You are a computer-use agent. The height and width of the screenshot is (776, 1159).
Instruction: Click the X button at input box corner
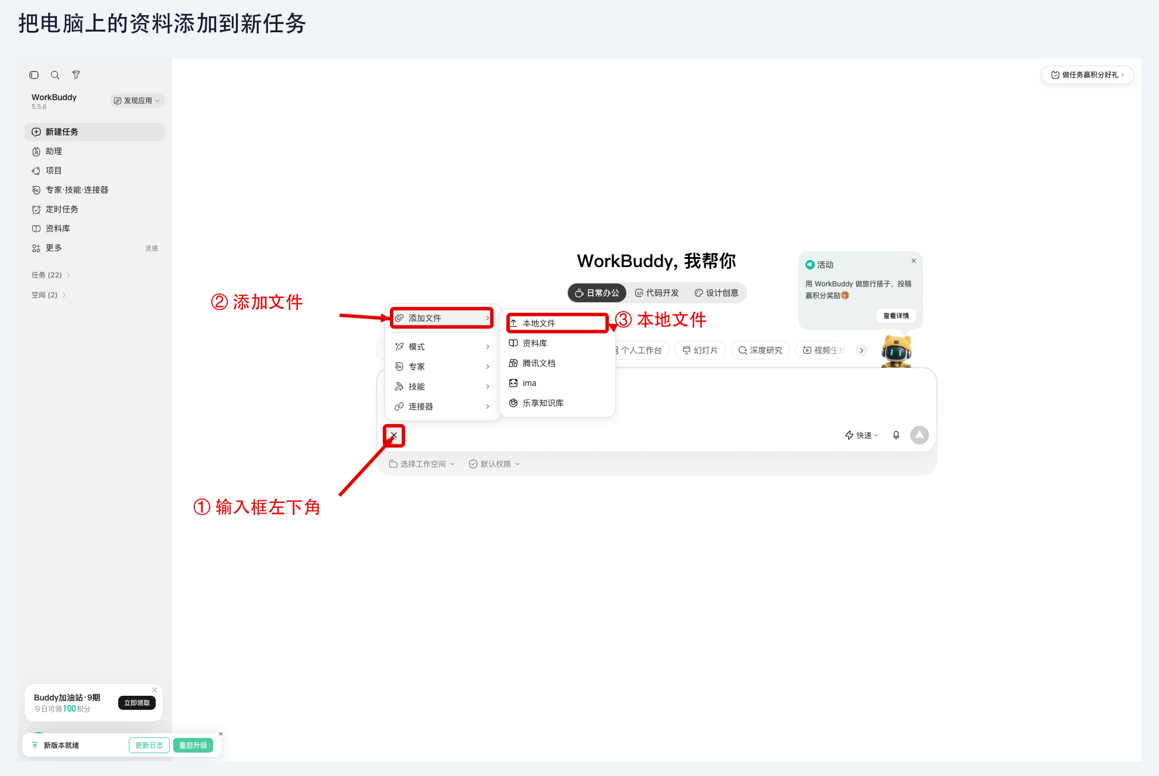[x=394, y=435]
